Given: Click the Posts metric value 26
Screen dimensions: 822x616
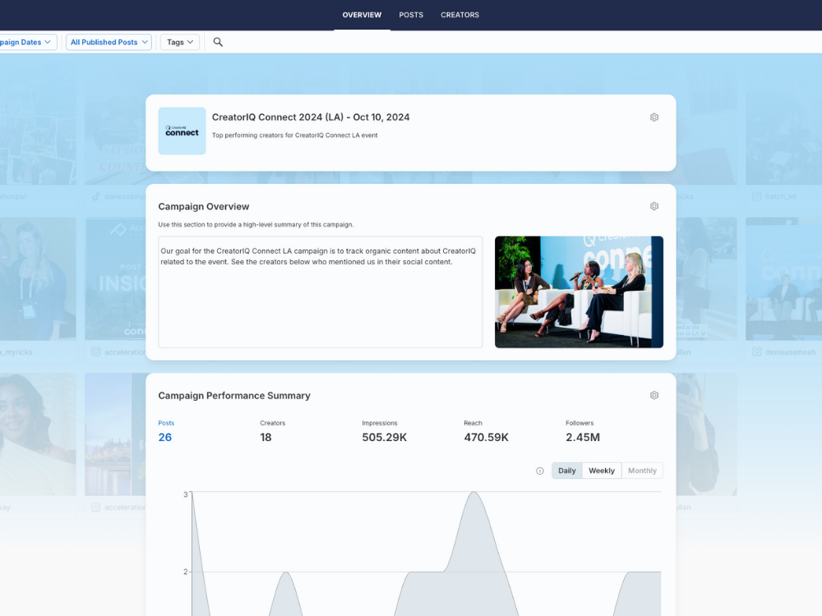Looking at the screenshot, I should pos(165,437).
